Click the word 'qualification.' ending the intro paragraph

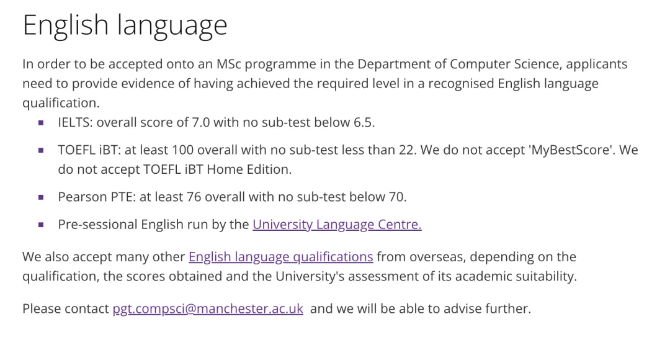(61, 103)
